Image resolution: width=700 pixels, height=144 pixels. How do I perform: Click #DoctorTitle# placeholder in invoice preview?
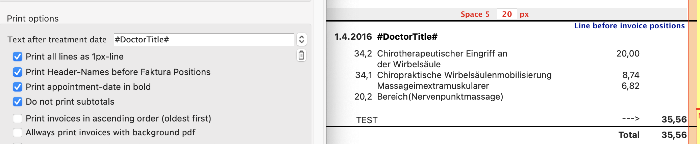point(407,37)
